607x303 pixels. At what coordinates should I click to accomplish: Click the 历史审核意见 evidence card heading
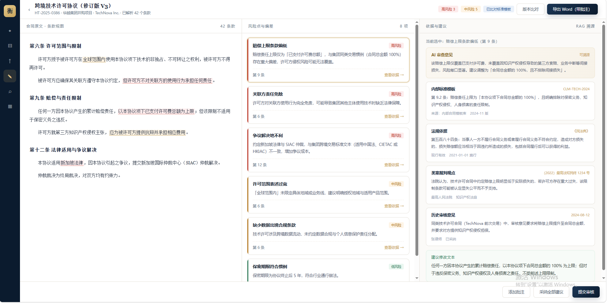[x=443, y=215]
